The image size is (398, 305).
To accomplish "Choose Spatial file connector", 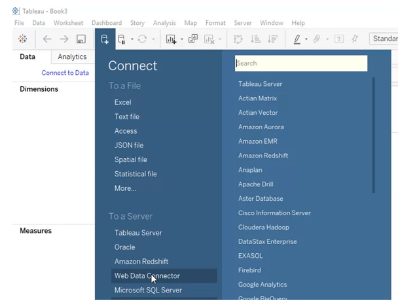I will 131,159.
